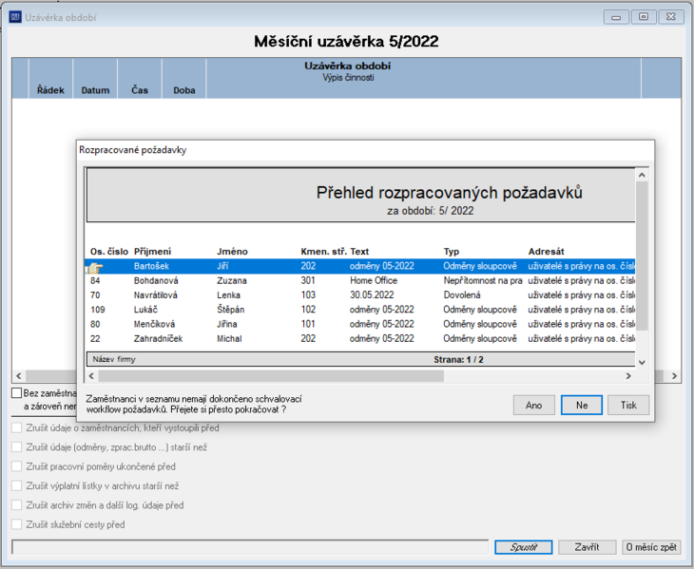
Task: Click the Přehled rozpracovaných požadavků title
Action: click(x=450, y=193)
